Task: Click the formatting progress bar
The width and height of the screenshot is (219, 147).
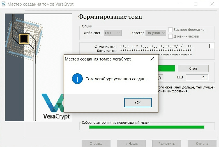Action: (x=167, y=68)
